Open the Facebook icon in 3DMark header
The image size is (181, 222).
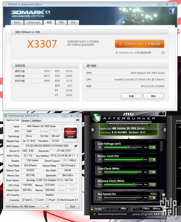(x=172, y=11)
